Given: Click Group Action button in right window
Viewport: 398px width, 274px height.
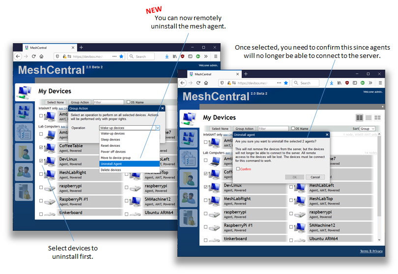Looking at the screenshot, I should (244, 129).
